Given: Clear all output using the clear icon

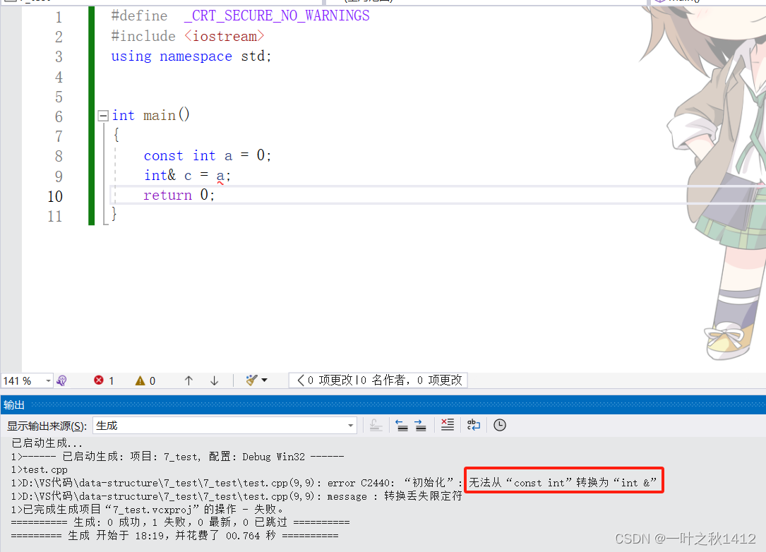Looking at the screenshot, I should (x=447, y=425).
